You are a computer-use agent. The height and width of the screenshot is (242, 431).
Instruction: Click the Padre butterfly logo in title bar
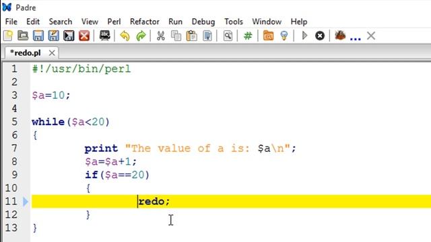pos(7,7)
